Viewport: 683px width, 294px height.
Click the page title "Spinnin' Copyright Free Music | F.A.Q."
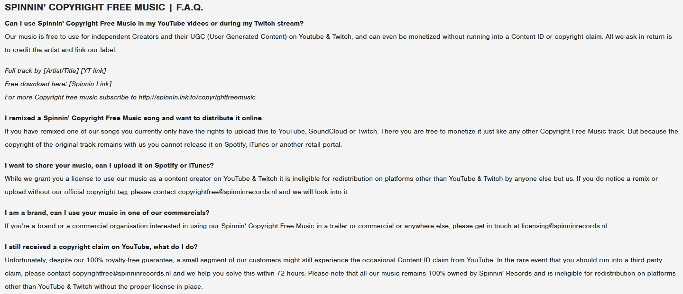pos(104,8)
